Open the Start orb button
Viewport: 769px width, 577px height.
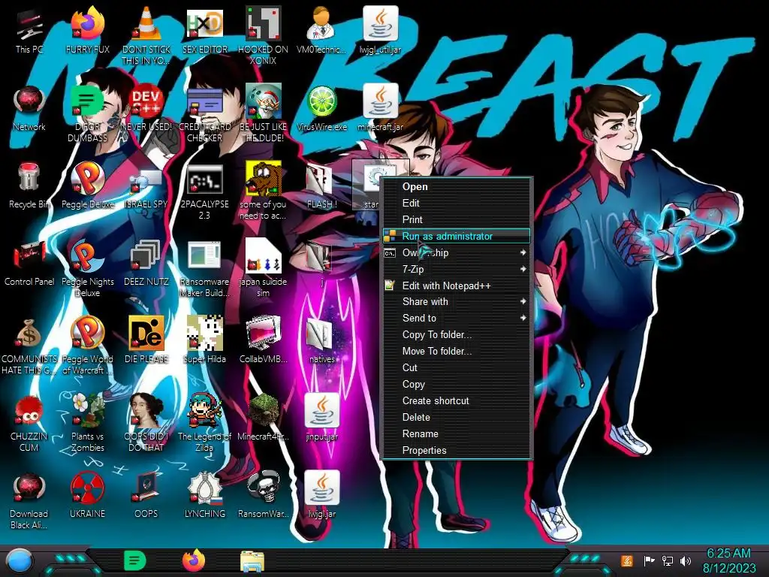[x=20, y=561]
